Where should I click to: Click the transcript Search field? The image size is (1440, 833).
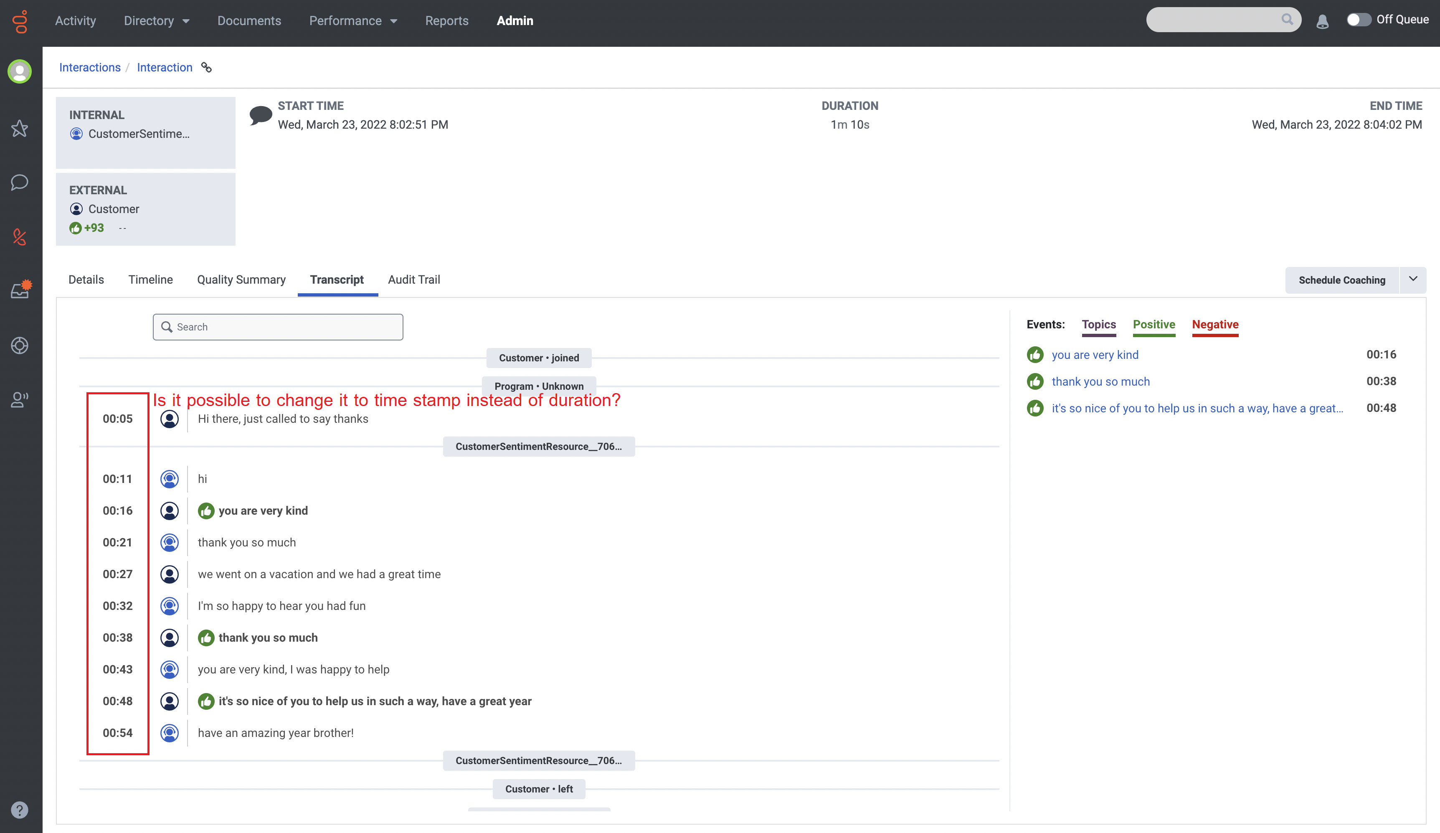click(278, 327)
